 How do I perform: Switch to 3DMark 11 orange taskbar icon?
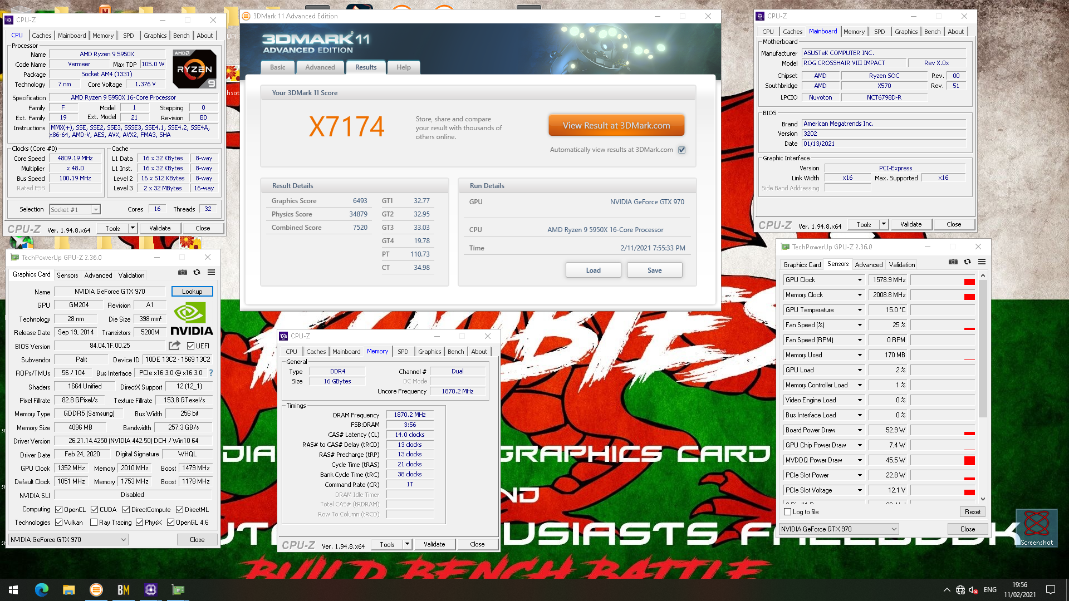coord(96,590)
